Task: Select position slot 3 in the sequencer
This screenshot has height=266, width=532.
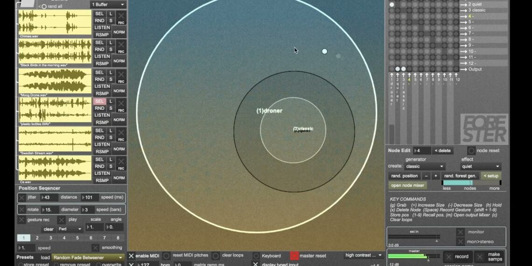Action: click(50, 238)
